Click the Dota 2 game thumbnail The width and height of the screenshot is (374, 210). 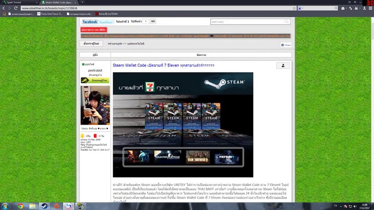[x=138, y=157]
